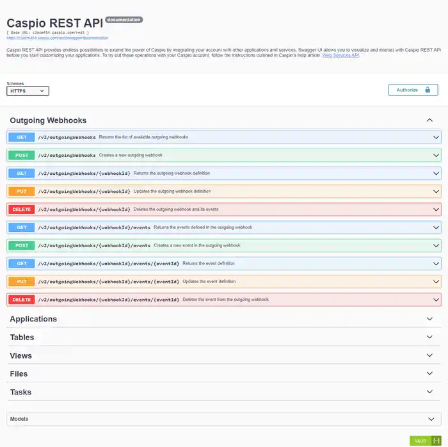Click POST badge for new event in webhook
The width and height of the screenshot is (448, 447).
click(21, 245)
